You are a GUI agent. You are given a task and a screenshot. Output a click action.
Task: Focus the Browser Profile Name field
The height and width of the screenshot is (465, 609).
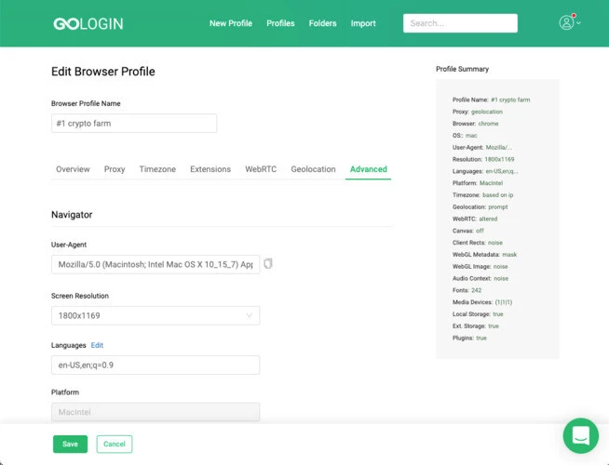tap(134, 124)
